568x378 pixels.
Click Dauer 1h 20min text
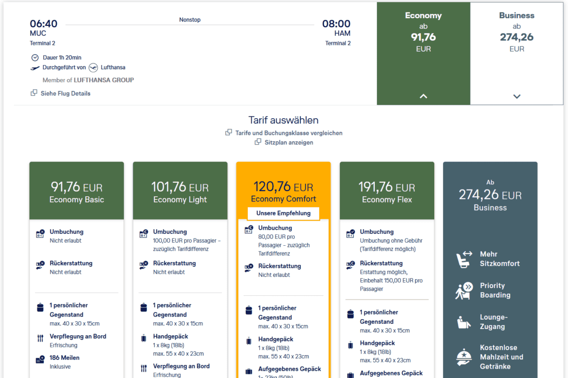(62, 58)
